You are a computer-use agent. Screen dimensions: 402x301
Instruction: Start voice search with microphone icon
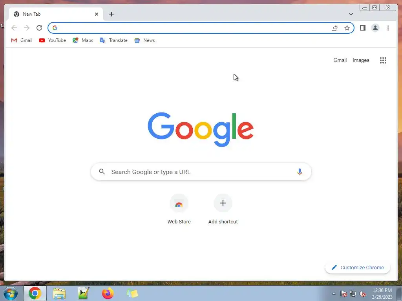point(300,172)
